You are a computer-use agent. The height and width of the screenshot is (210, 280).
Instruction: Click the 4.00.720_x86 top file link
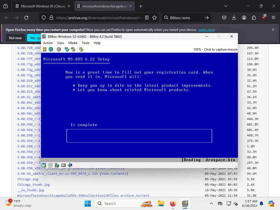[x=29, y=48]
